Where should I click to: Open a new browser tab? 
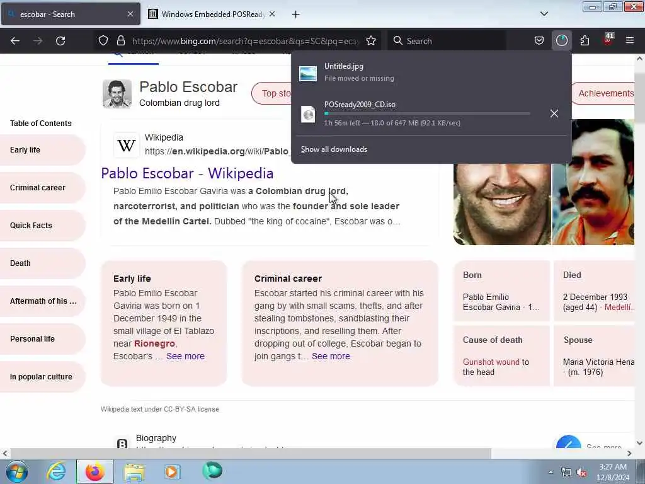pyautogui.click(x=296, y=14)
